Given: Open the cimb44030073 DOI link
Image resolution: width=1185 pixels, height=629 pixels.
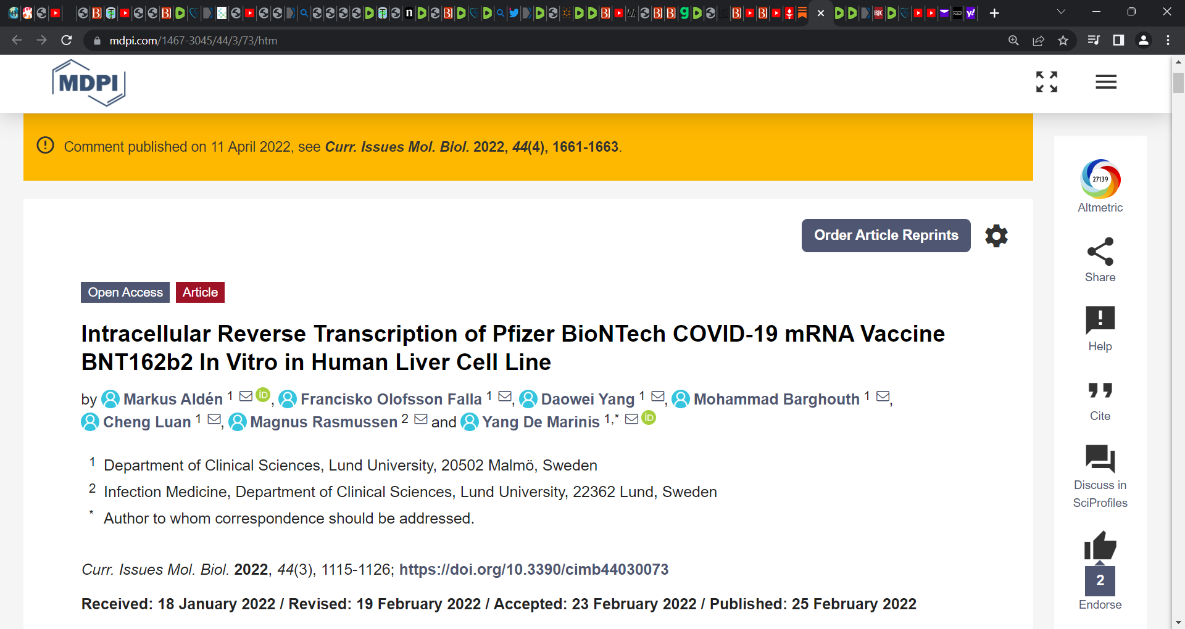Looking at the screenshot, I should pos(534,569).
